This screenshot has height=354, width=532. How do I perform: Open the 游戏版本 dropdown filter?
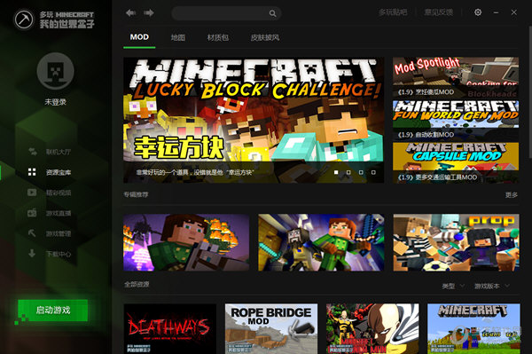[491, 286]
